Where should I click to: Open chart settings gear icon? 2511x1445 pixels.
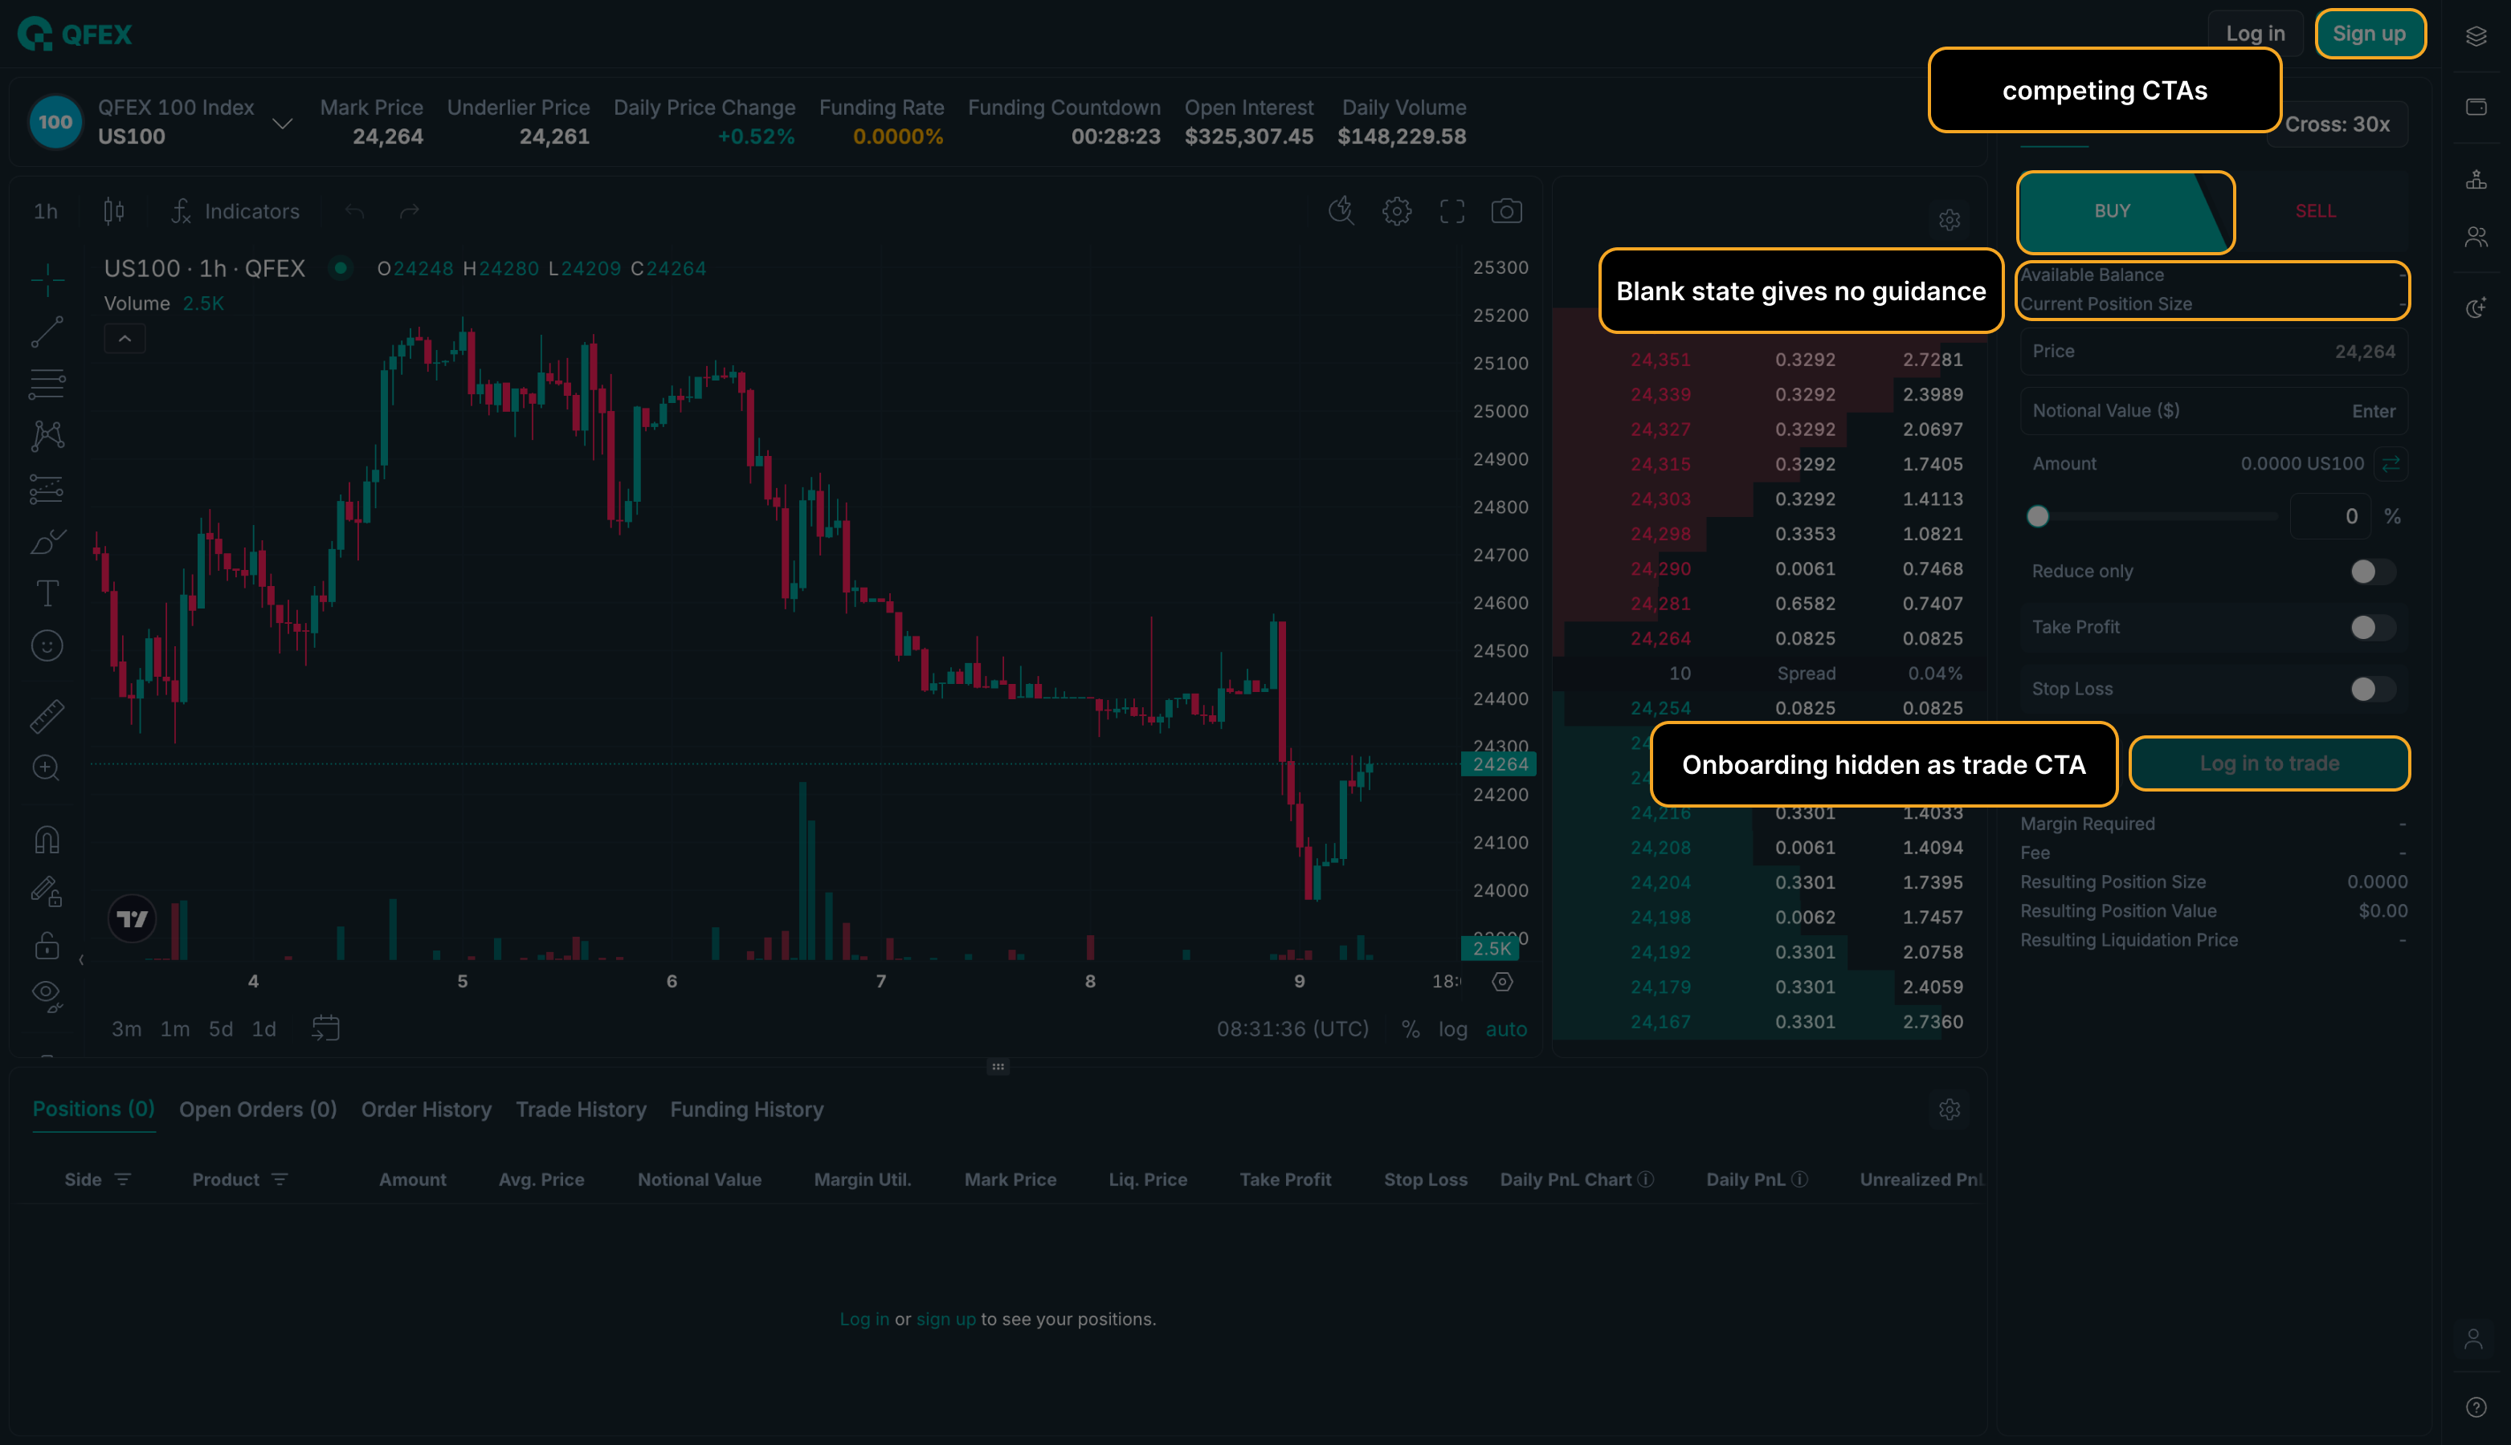(1396, 211)
